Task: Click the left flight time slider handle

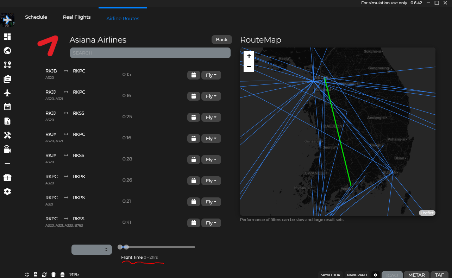Action: (120, 247)
